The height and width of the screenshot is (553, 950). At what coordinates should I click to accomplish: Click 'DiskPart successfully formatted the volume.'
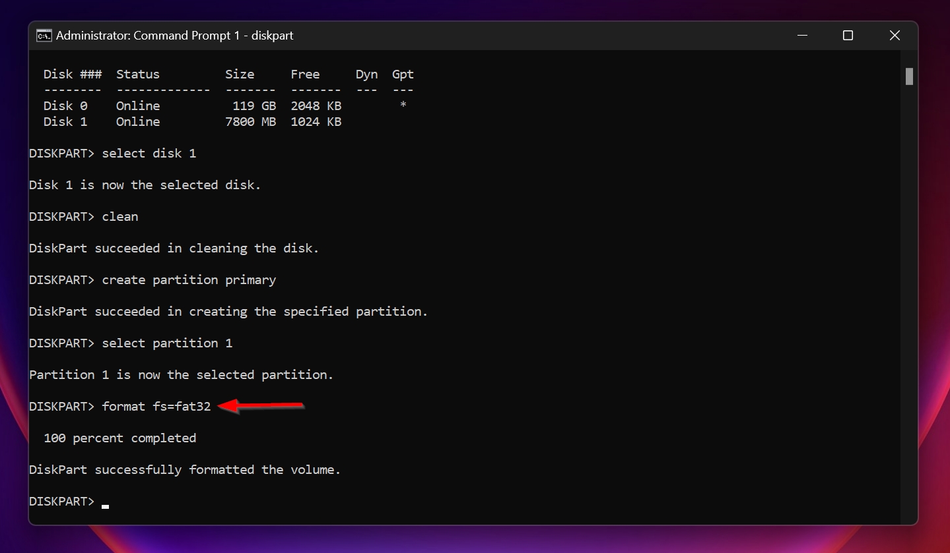point(185,470)
